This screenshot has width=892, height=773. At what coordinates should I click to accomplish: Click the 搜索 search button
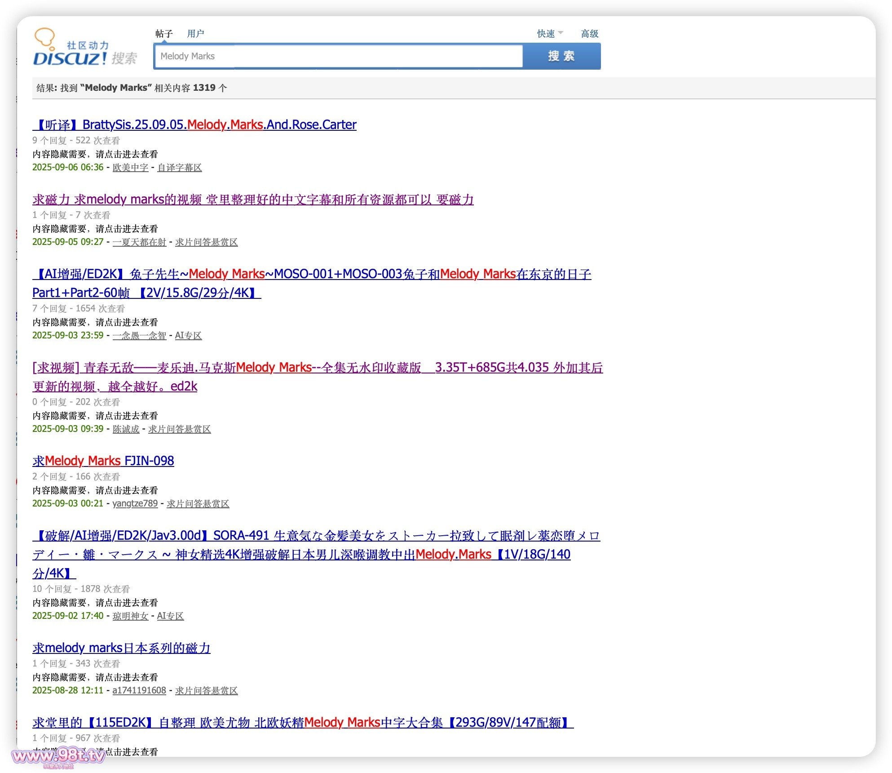[561, 56]
